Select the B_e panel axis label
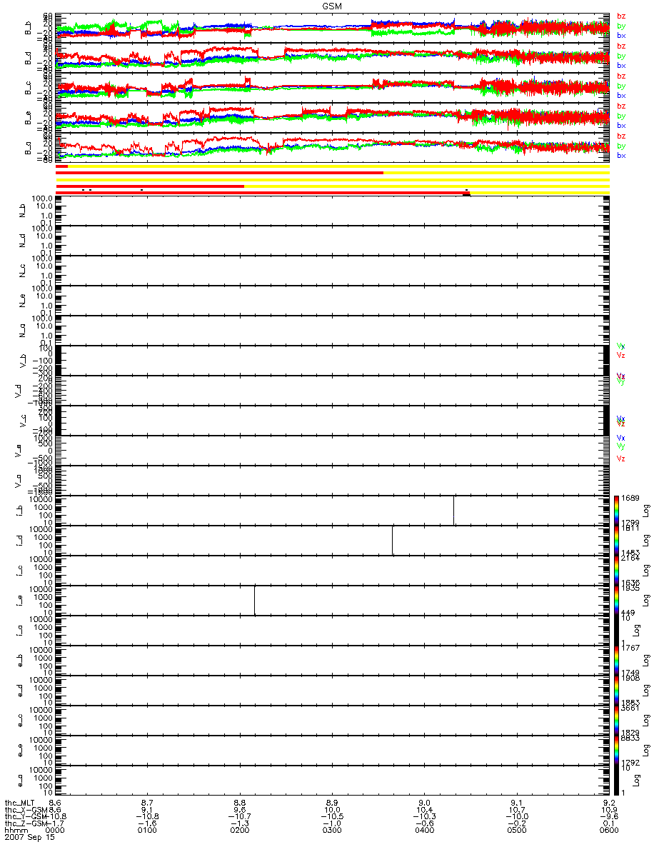This screenshot has height=857, width=664. (28, 118)
